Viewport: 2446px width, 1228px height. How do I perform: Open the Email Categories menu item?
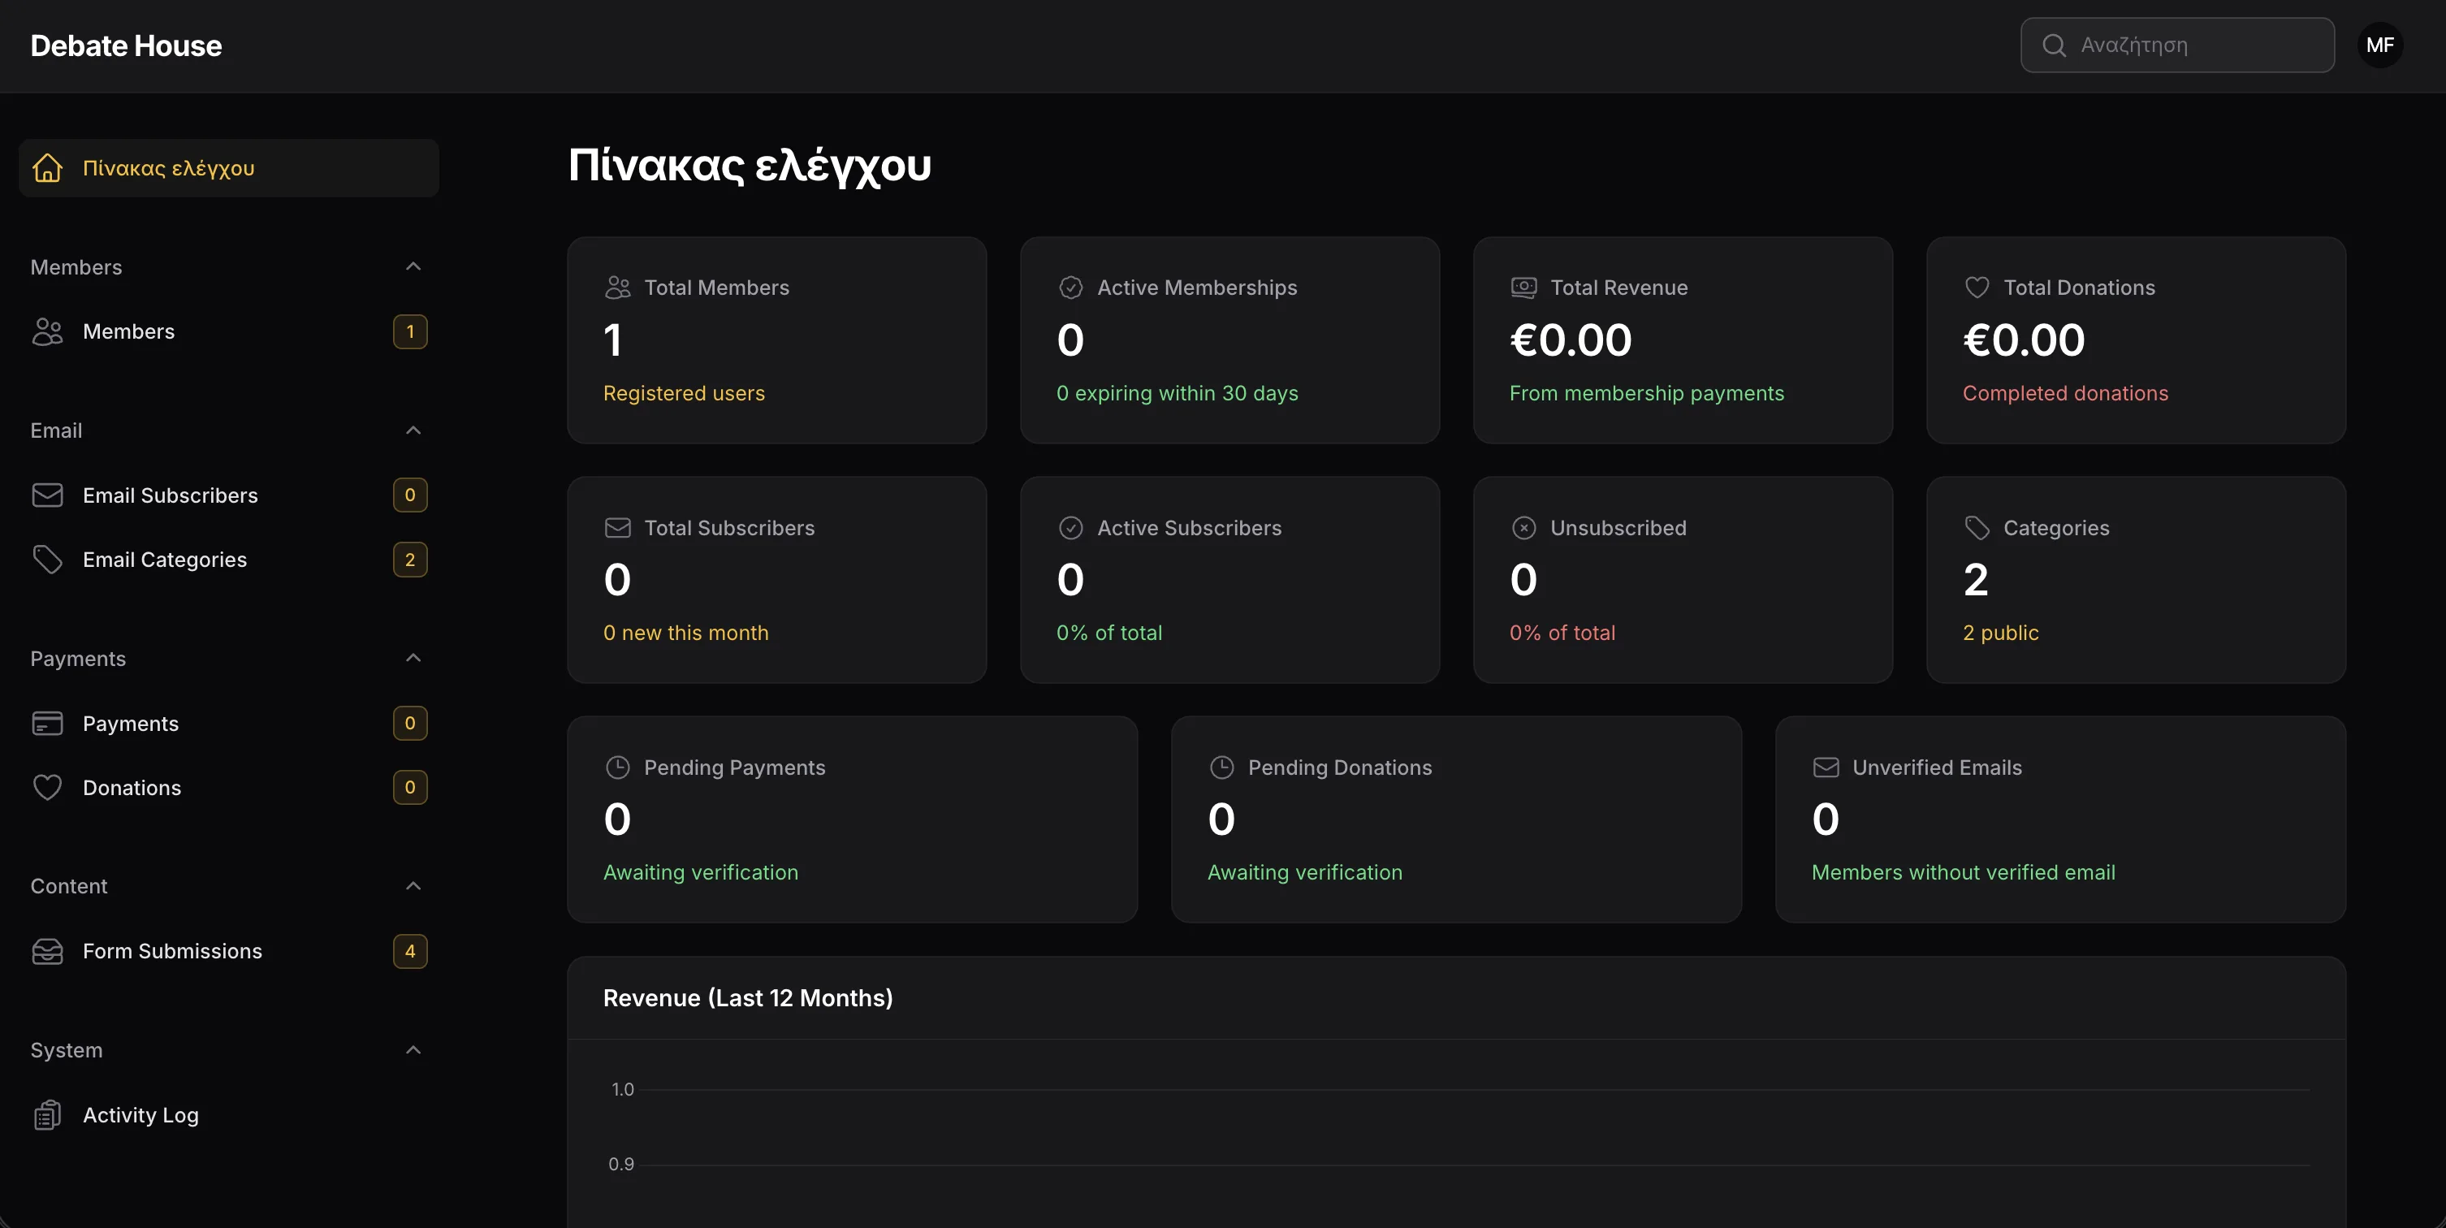click(x=164, y=560)
